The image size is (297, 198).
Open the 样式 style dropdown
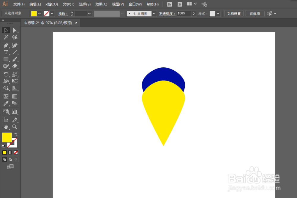pyautogui.click(x=218, y=14)
